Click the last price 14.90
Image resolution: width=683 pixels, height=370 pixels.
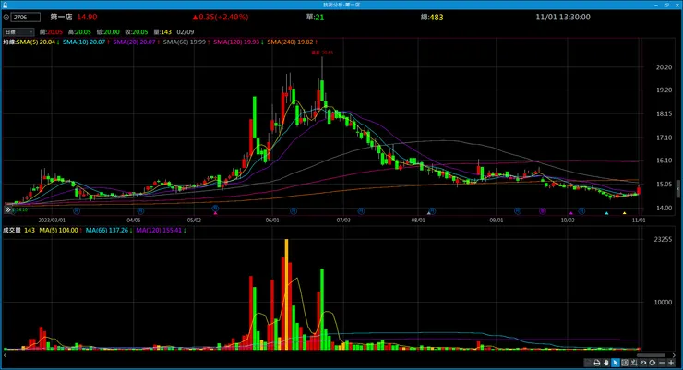point(87,17)
